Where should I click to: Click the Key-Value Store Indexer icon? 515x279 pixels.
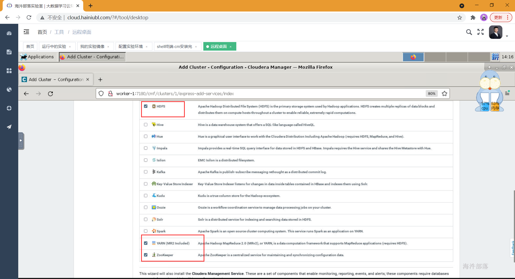pos(154,184)
